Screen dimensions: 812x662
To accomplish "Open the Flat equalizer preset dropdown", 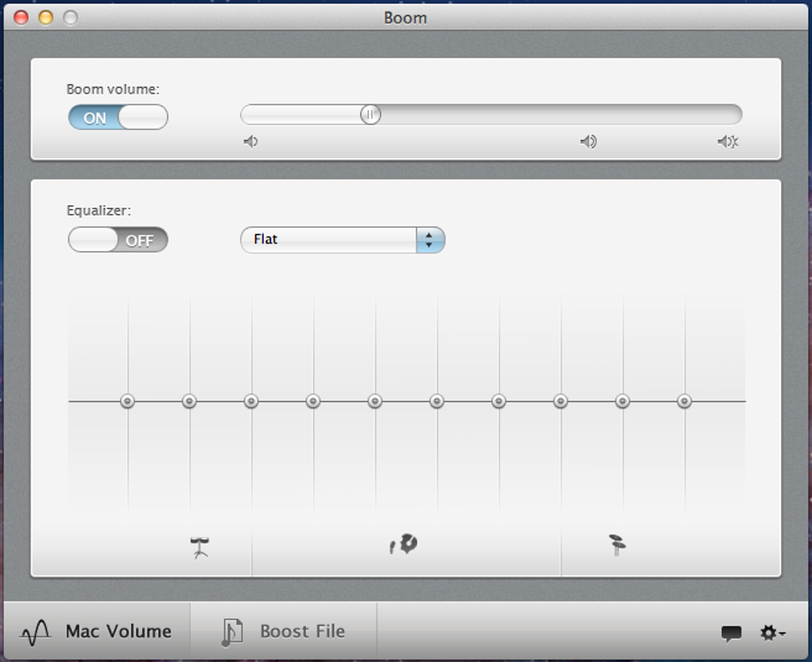I will coord(342,239).
